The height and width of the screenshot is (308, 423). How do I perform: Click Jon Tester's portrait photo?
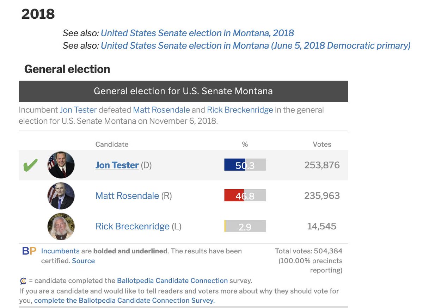pyautogui.click(x=61, y=165)
